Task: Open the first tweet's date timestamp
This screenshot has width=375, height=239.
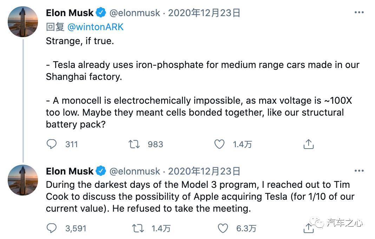Action: click(x=204, y=13)
